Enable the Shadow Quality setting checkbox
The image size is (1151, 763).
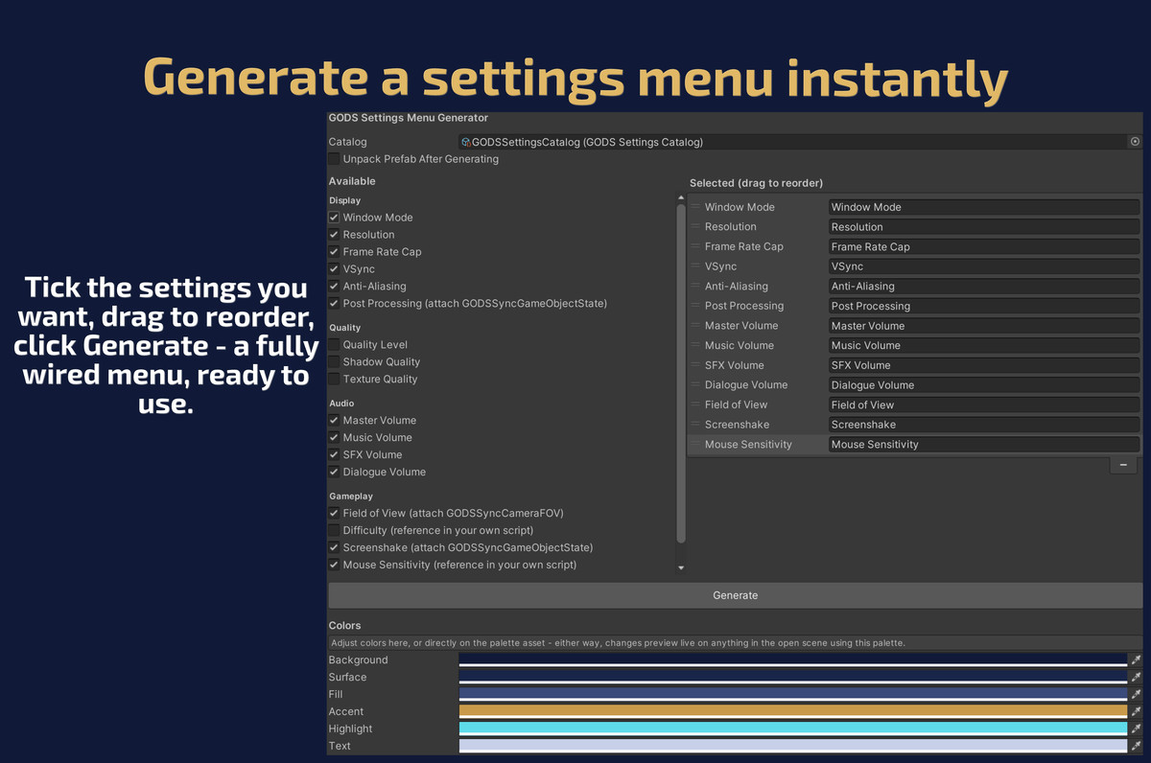(334, 362)
